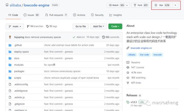Open the Star lists dropdown arrow
184x111 pixels.
(x=175, y=5)
